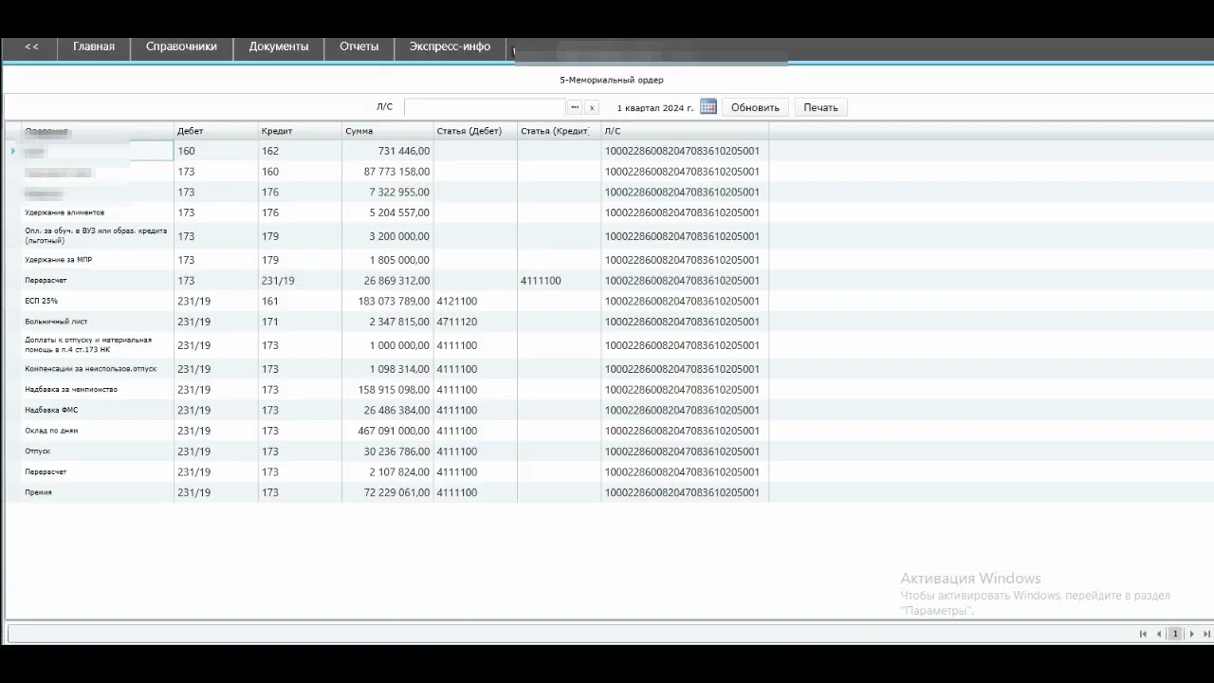The width and height of the screenshot is (1214, 683).
Task: Click the 4711120 debit article cell
Action: [475, 322]
